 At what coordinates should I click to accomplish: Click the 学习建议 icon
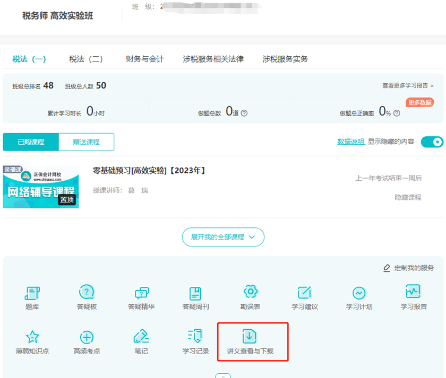[x=304, y=293]
